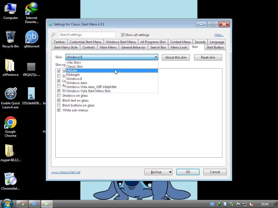278x208 pixels.
Task: Switch to the Taskbar tab
Action: point(59,42)
